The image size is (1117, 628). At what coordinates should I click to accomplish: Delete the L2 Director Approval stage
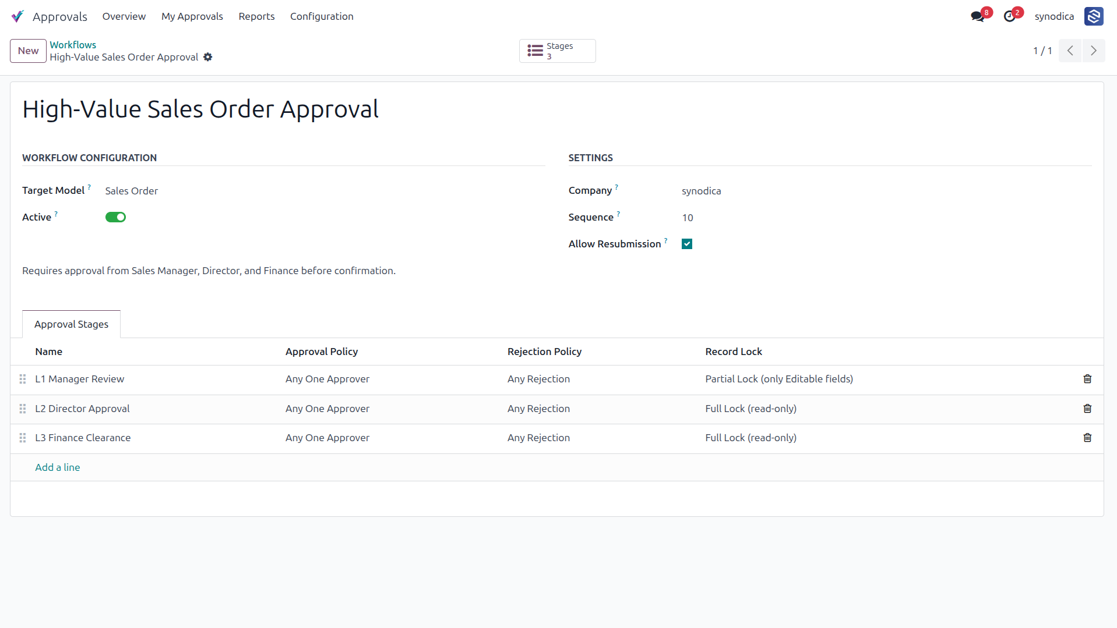coord(1087,409)
